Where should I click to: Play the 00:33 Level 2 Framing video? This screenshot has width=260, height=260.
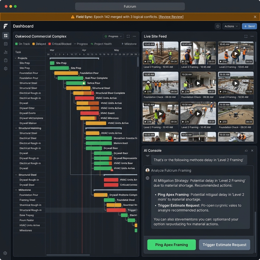[x=198, y=53]
